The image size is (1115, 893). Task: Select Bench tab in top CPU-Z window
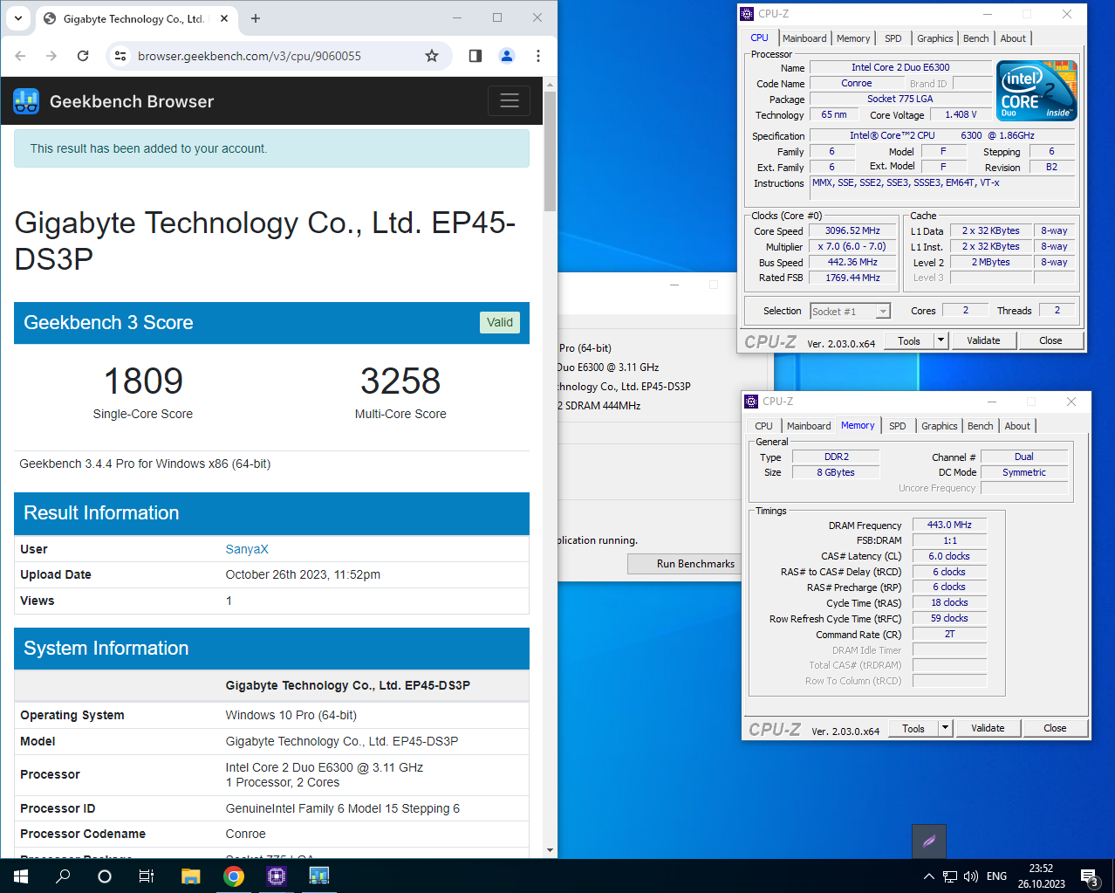click(976, 38)
